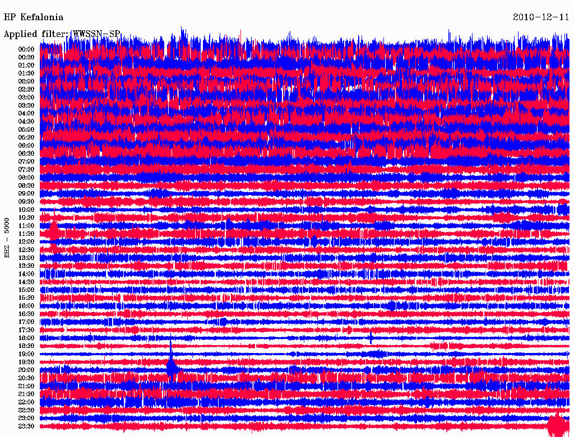Select the 13:00 time label
574x437 pixels.
pos(26,258)
